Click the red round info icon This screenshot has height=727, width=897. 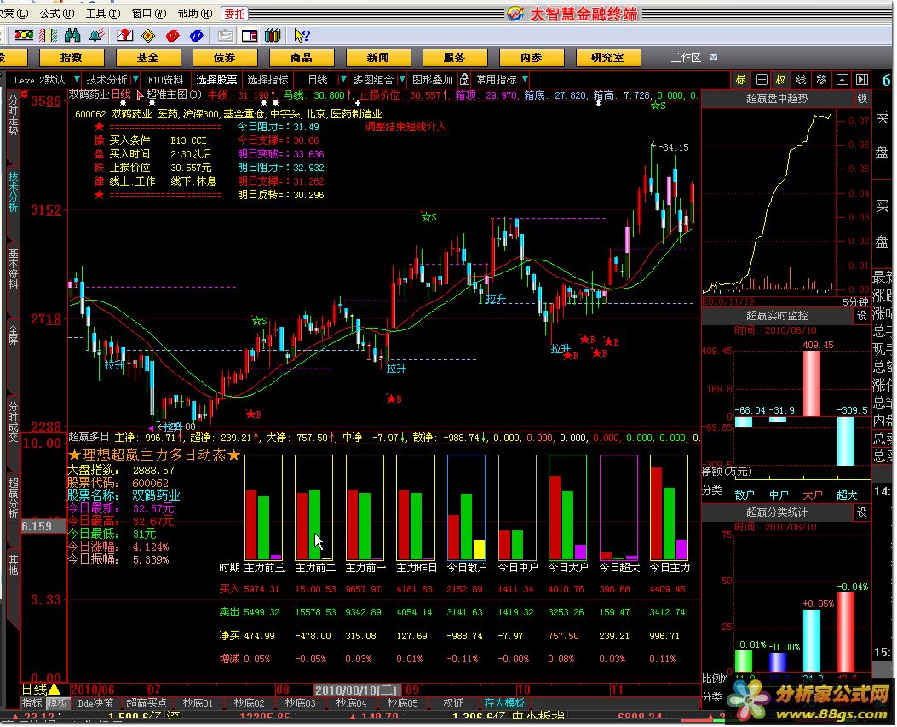[x=172, y=36]
